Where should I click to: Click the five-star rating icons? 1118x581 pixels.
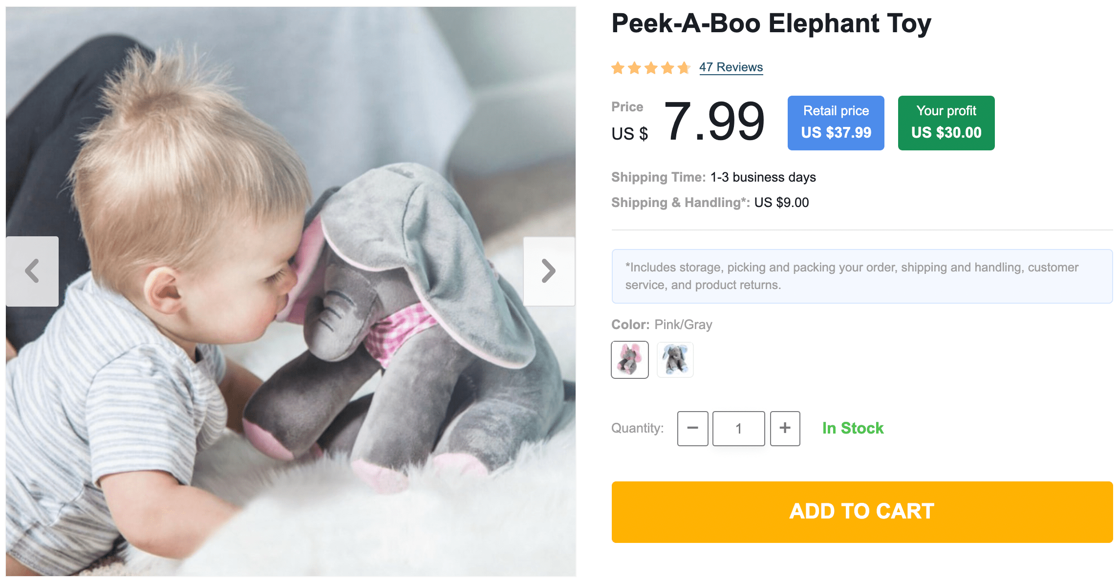click(650, 68)
